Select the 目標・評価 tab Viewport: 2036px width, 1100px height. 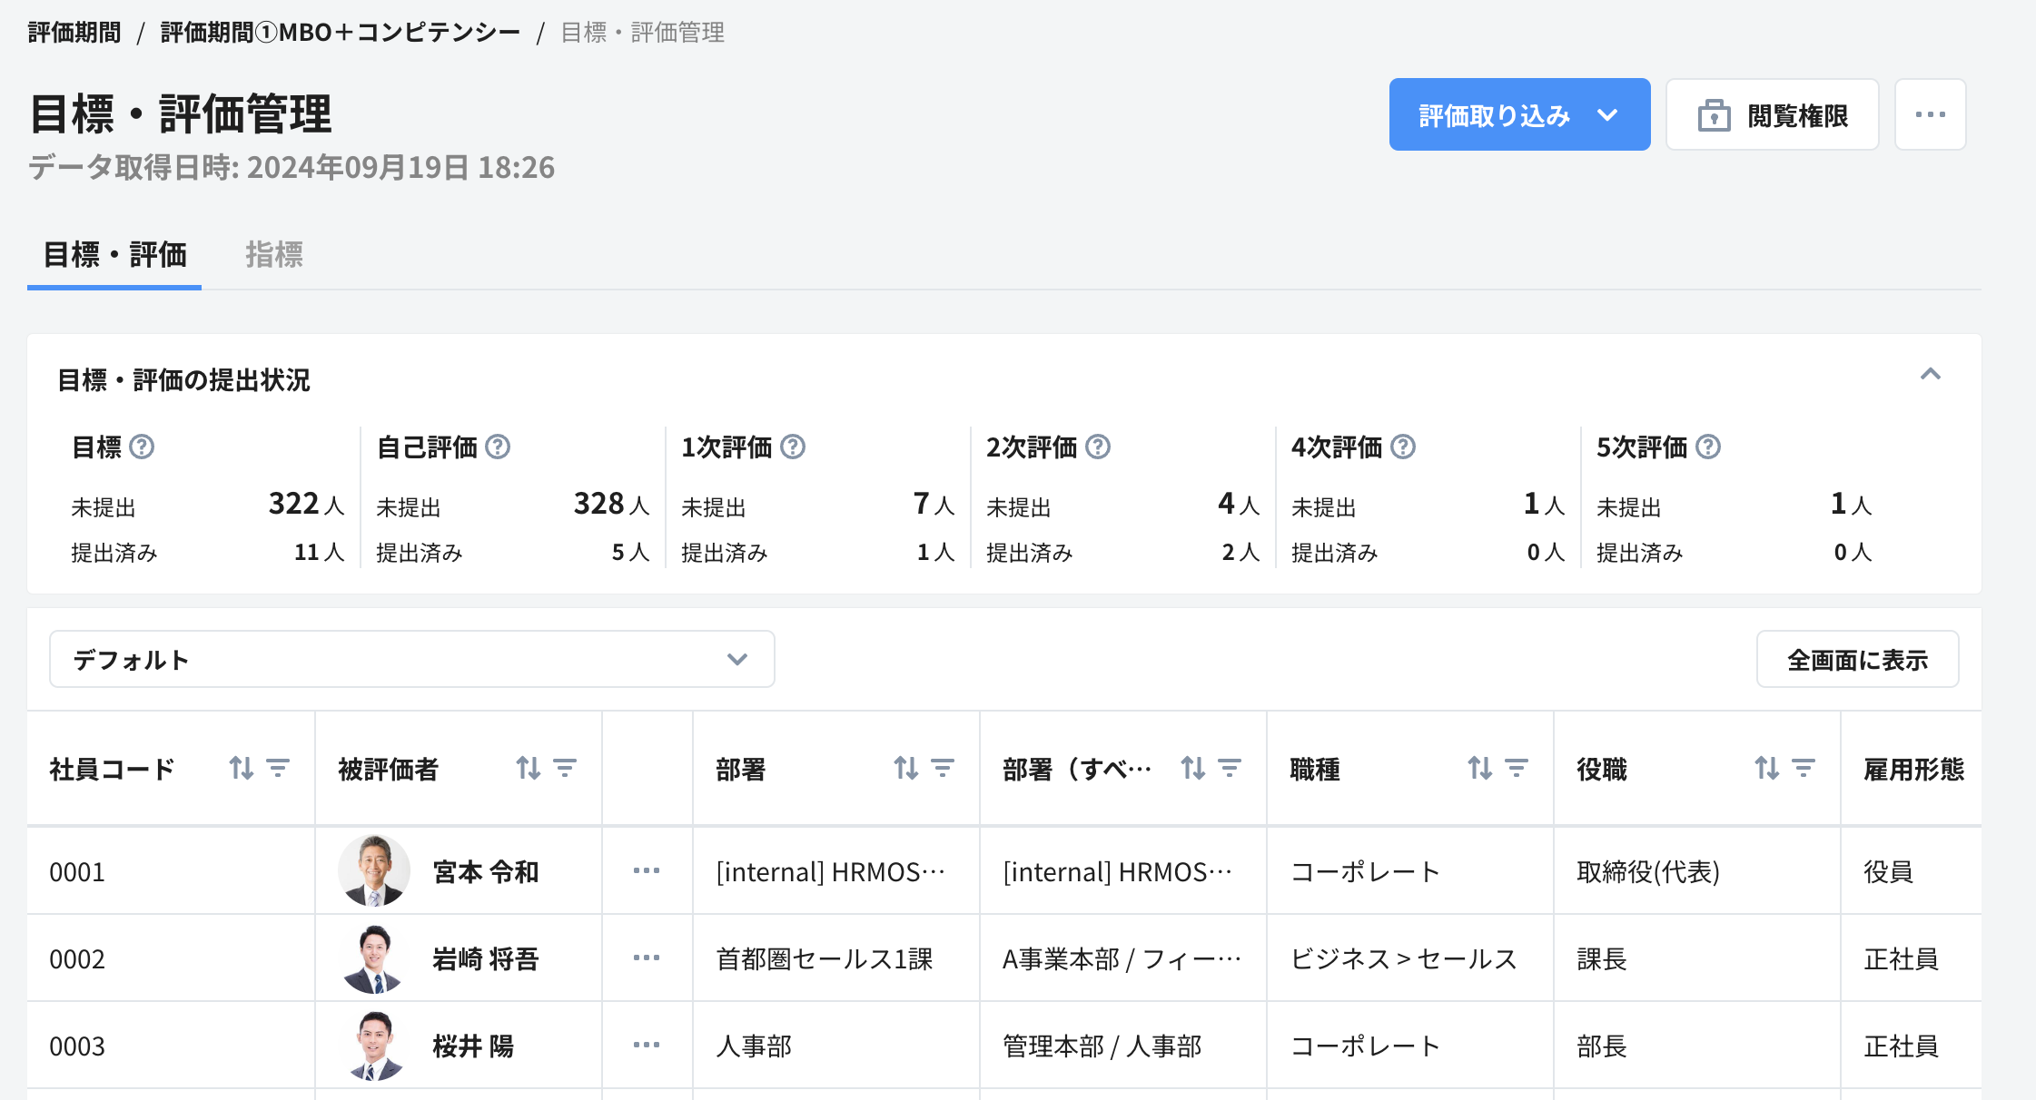click(114, 256)
